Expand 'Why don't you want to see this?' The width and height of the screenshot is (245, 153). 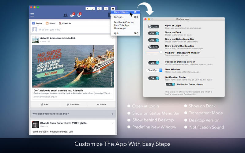pos(73,114)
